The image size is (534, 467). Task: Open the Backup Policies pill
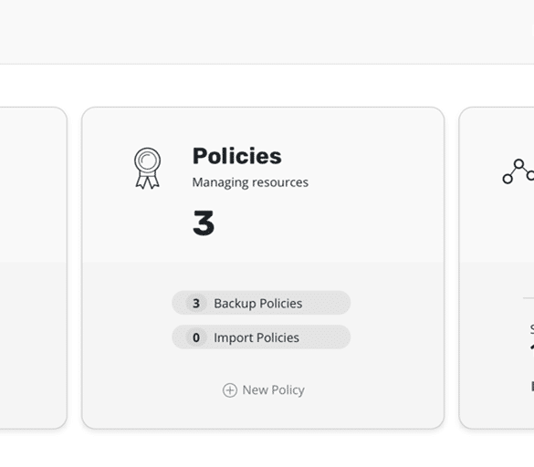[261, 303]
